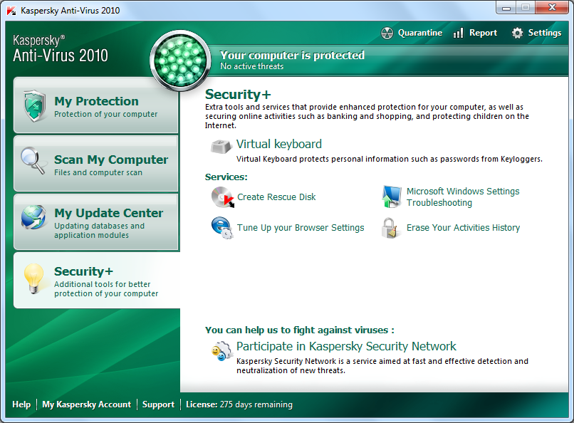The height and width of the screenshot is (423, 574).
Task: Click the Erase Activities padlock icon
Action: pos(390,228)
